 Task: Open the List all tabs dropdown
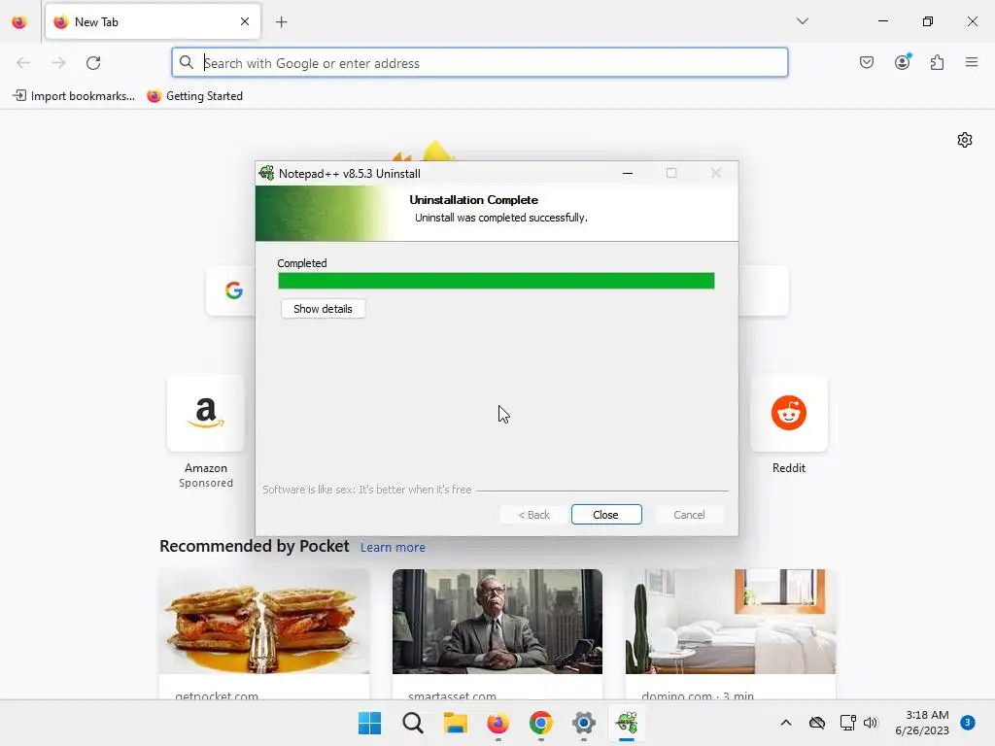pyautogui.click(x=803, y=21)
